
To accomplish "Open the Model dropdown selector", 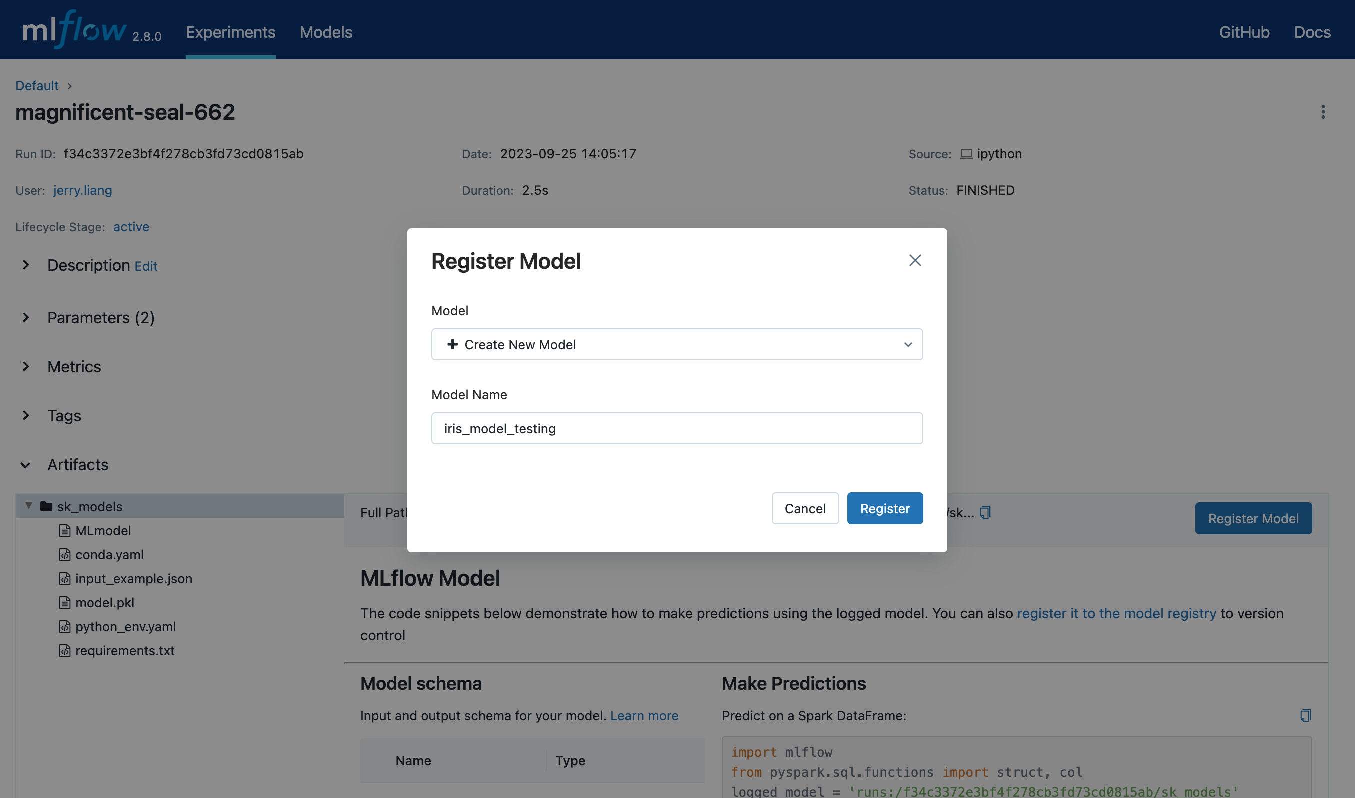I will [676, 343].
